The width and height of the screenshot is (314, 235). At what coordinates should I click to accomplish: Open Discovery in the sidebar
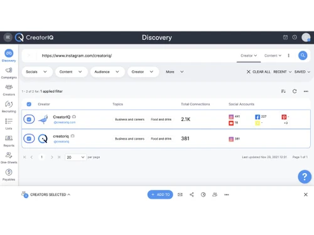click(9, 56)
